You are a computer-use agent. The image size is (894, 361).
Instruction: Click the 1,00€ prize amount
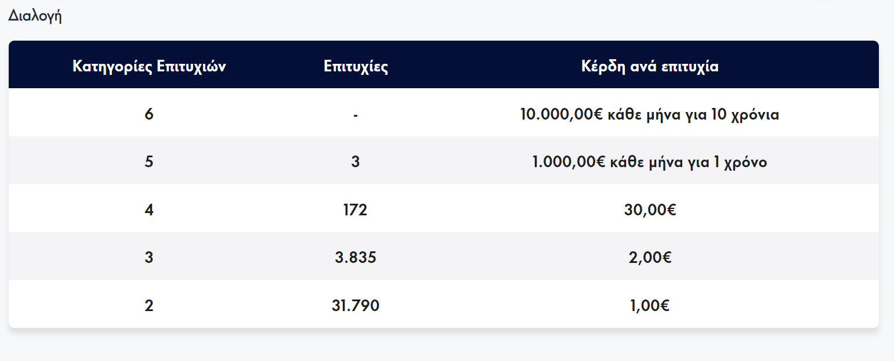650,305
